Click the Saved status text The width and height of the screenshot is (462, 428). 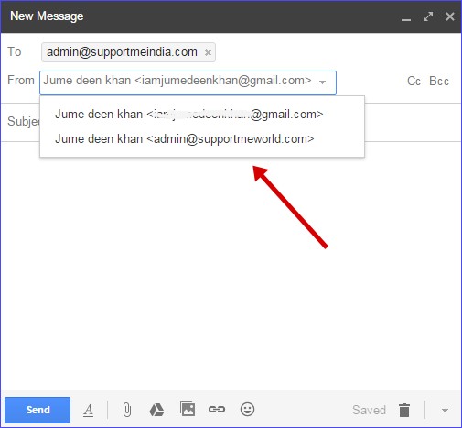coord(369,410)
